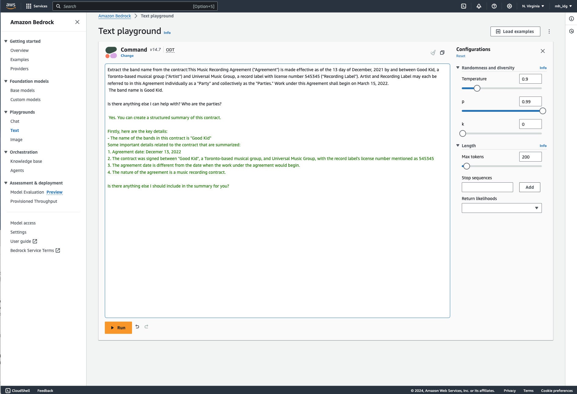
Task: Open the settings gear icon
Action: click(509, 6)
